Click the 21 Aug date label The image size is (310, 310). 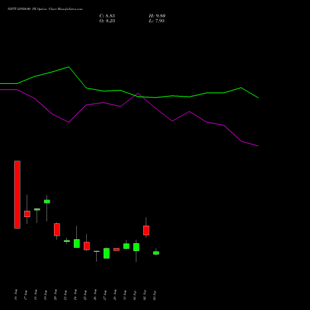[65, 294]
